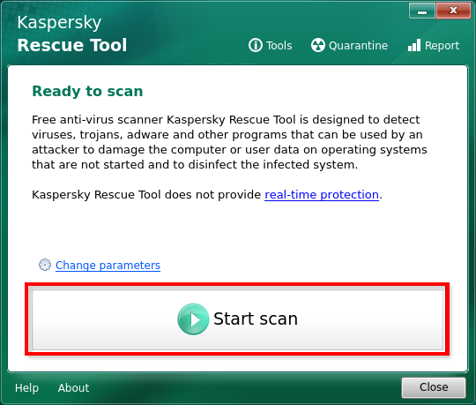
Task: Click the radiation Quarantine icon
Action: coord(318,45)
